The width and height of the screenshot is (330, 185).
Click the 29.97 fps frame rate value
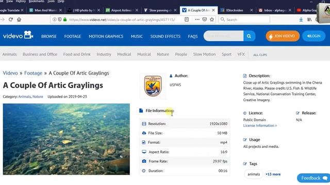pos(220,161)
